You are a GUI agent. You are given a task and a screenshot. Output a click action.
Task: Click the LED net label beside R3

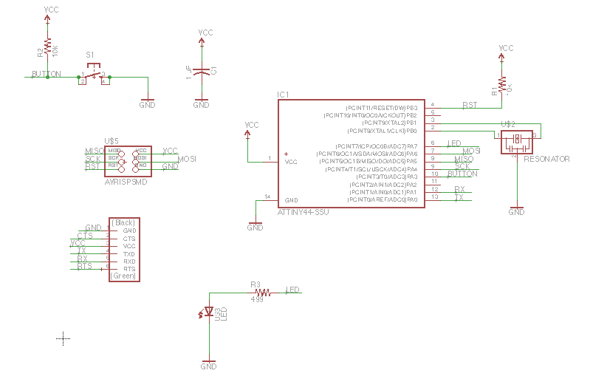pyautogui.click(x=292, y=290)
